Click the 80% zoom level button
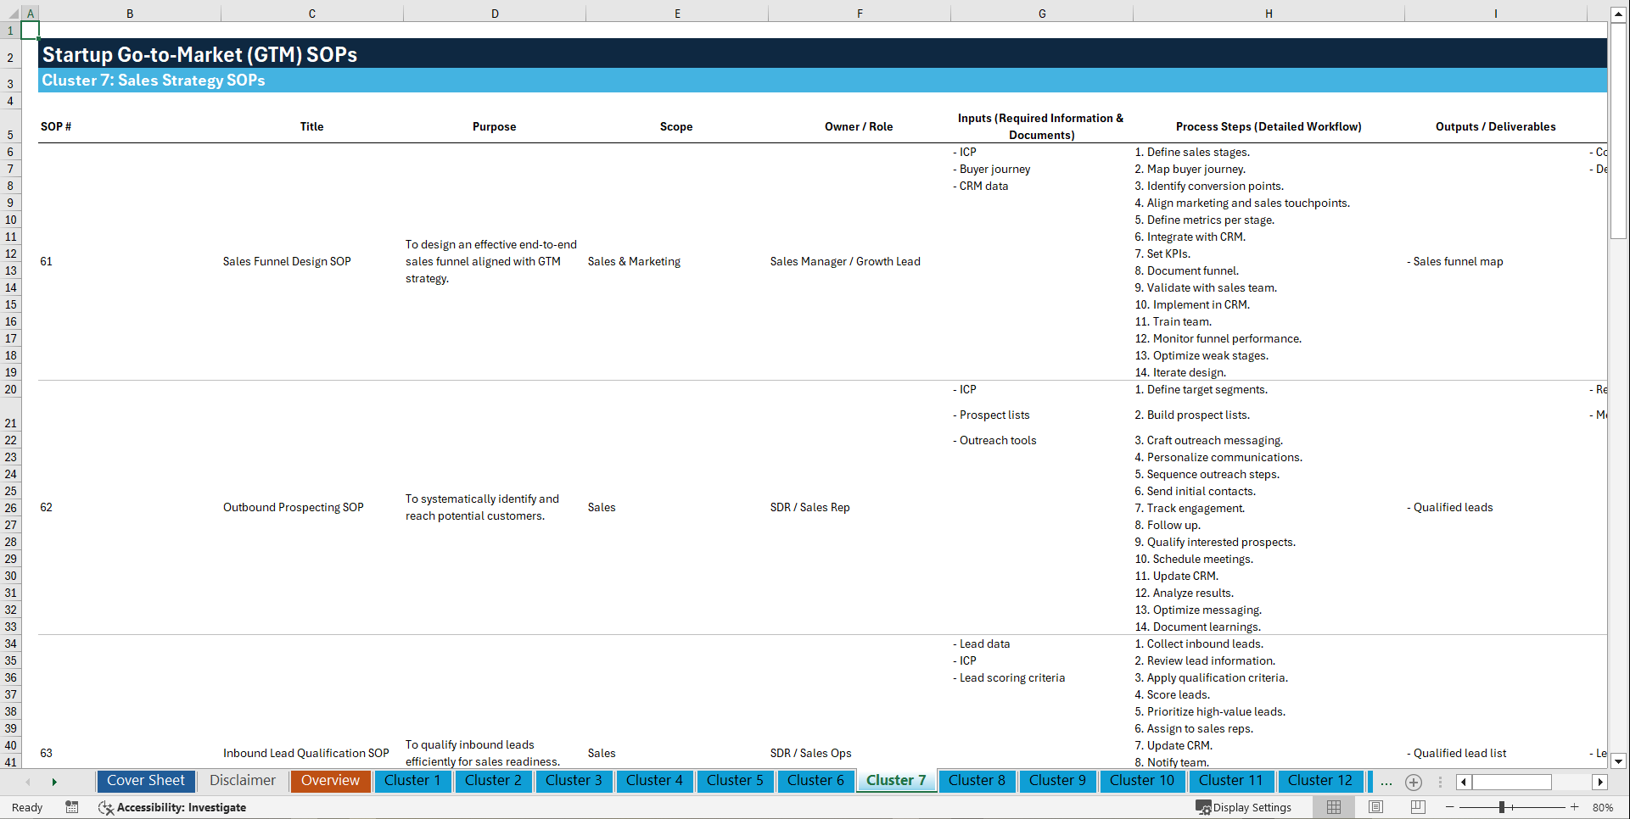Viewport: 1630px width, 819px height. pos(1604,807)
